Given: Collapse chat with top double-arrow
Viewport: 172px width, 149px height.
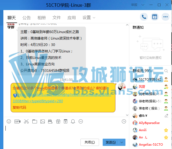Looking at the screenshot, I should tap(127, 25).
